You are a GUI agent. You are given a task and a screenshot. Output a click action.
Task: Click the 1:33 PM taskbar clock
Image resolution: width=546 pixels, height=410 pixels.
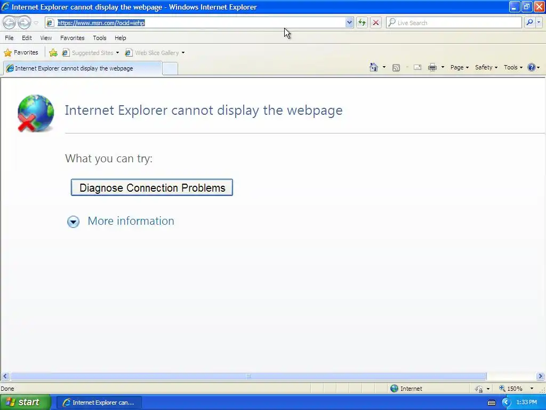click(526, 403)
